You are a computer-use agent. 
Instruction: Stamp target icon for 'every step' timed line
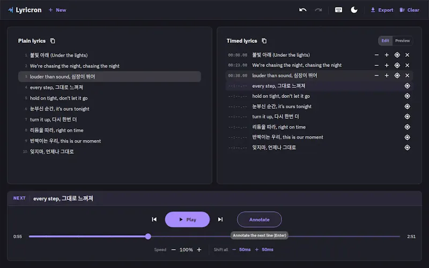point(407,86)
